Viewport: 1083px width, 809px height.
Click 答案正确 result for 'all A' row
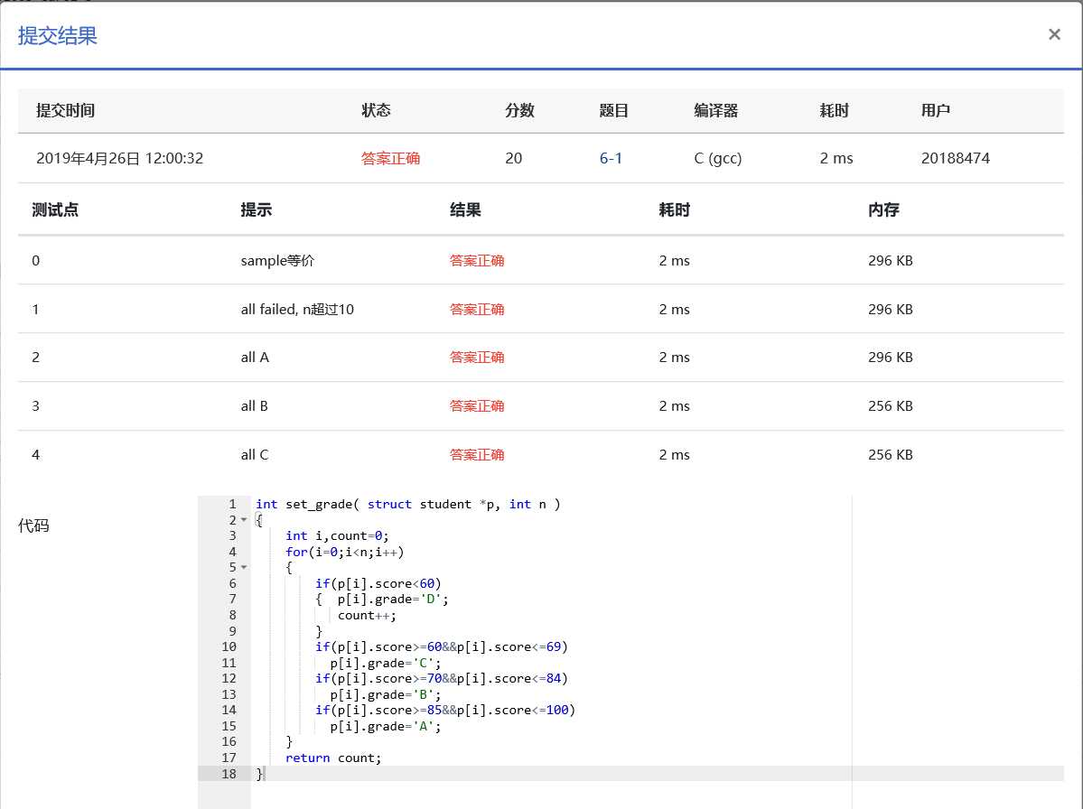pos(477,358)
